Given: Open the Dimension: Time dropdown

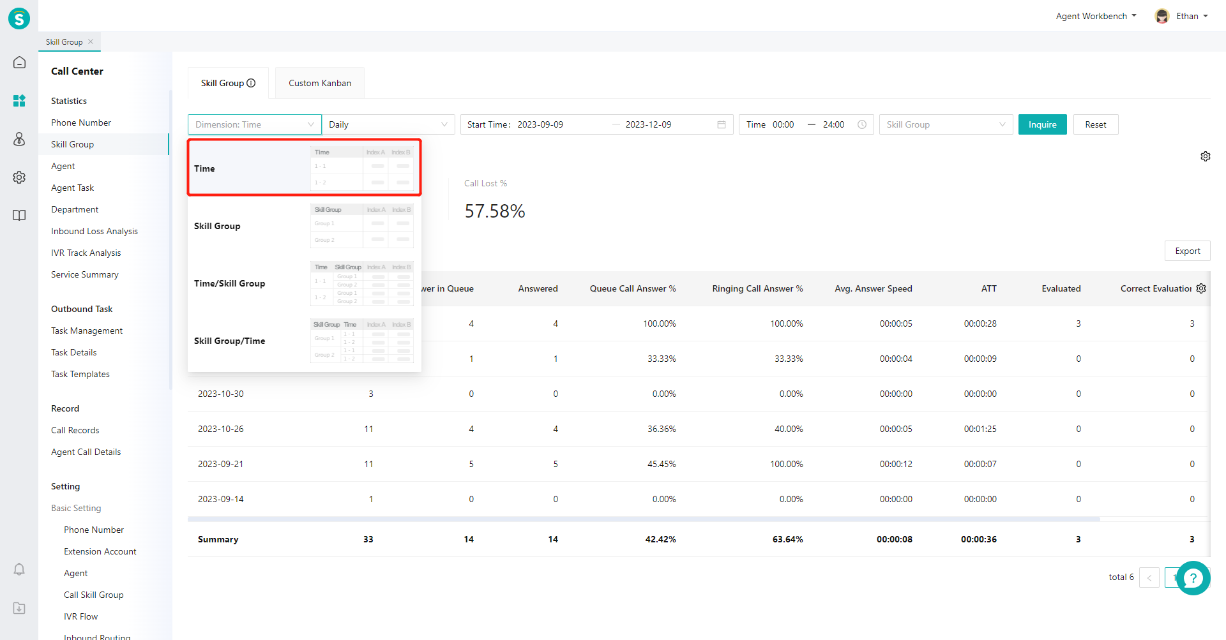Looking at the screenshot, I should coord(255,124).
